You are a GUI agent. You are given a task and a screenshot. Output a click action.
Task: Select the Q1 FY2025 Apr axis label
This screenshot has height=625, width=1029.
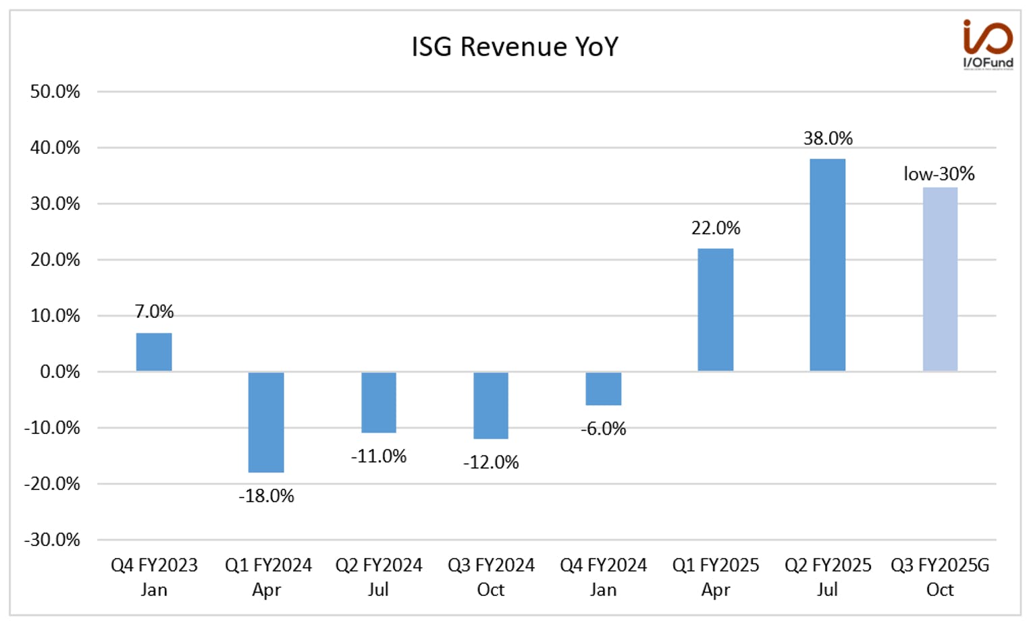716,577
